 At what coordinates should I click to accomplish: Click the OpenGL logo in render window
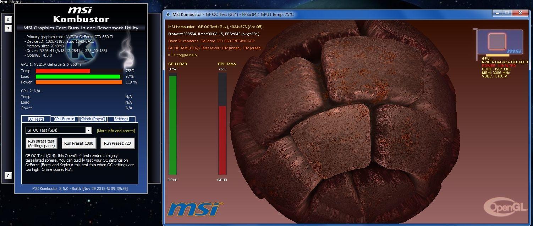point(505,207)
